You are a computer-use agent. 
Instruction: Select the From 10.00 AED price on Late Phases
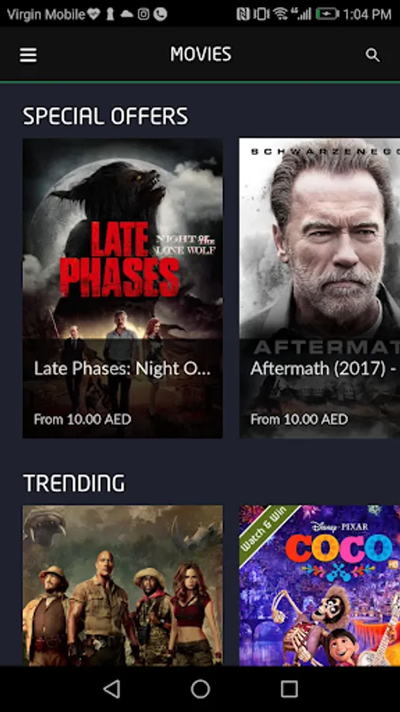click(82, 419)
